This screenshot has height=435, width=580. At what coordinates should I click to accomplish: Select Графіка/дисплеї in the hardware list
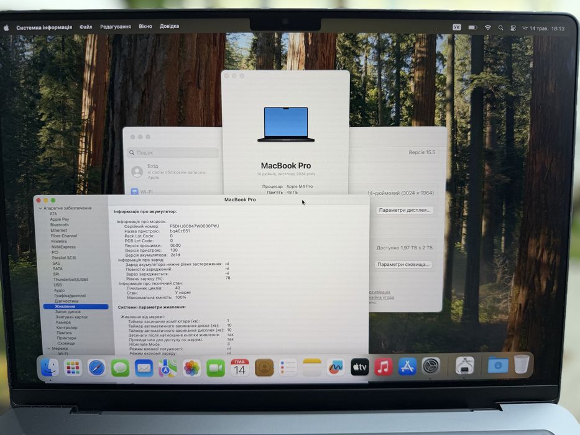70,296
